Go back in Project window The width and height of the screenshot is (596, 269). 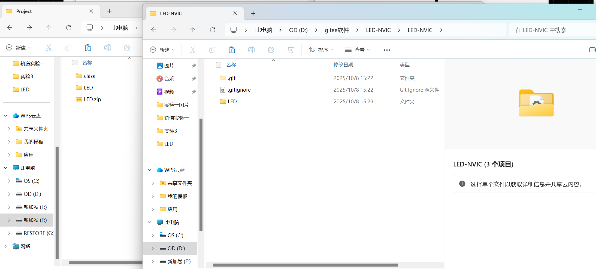[x=10, y=28]
